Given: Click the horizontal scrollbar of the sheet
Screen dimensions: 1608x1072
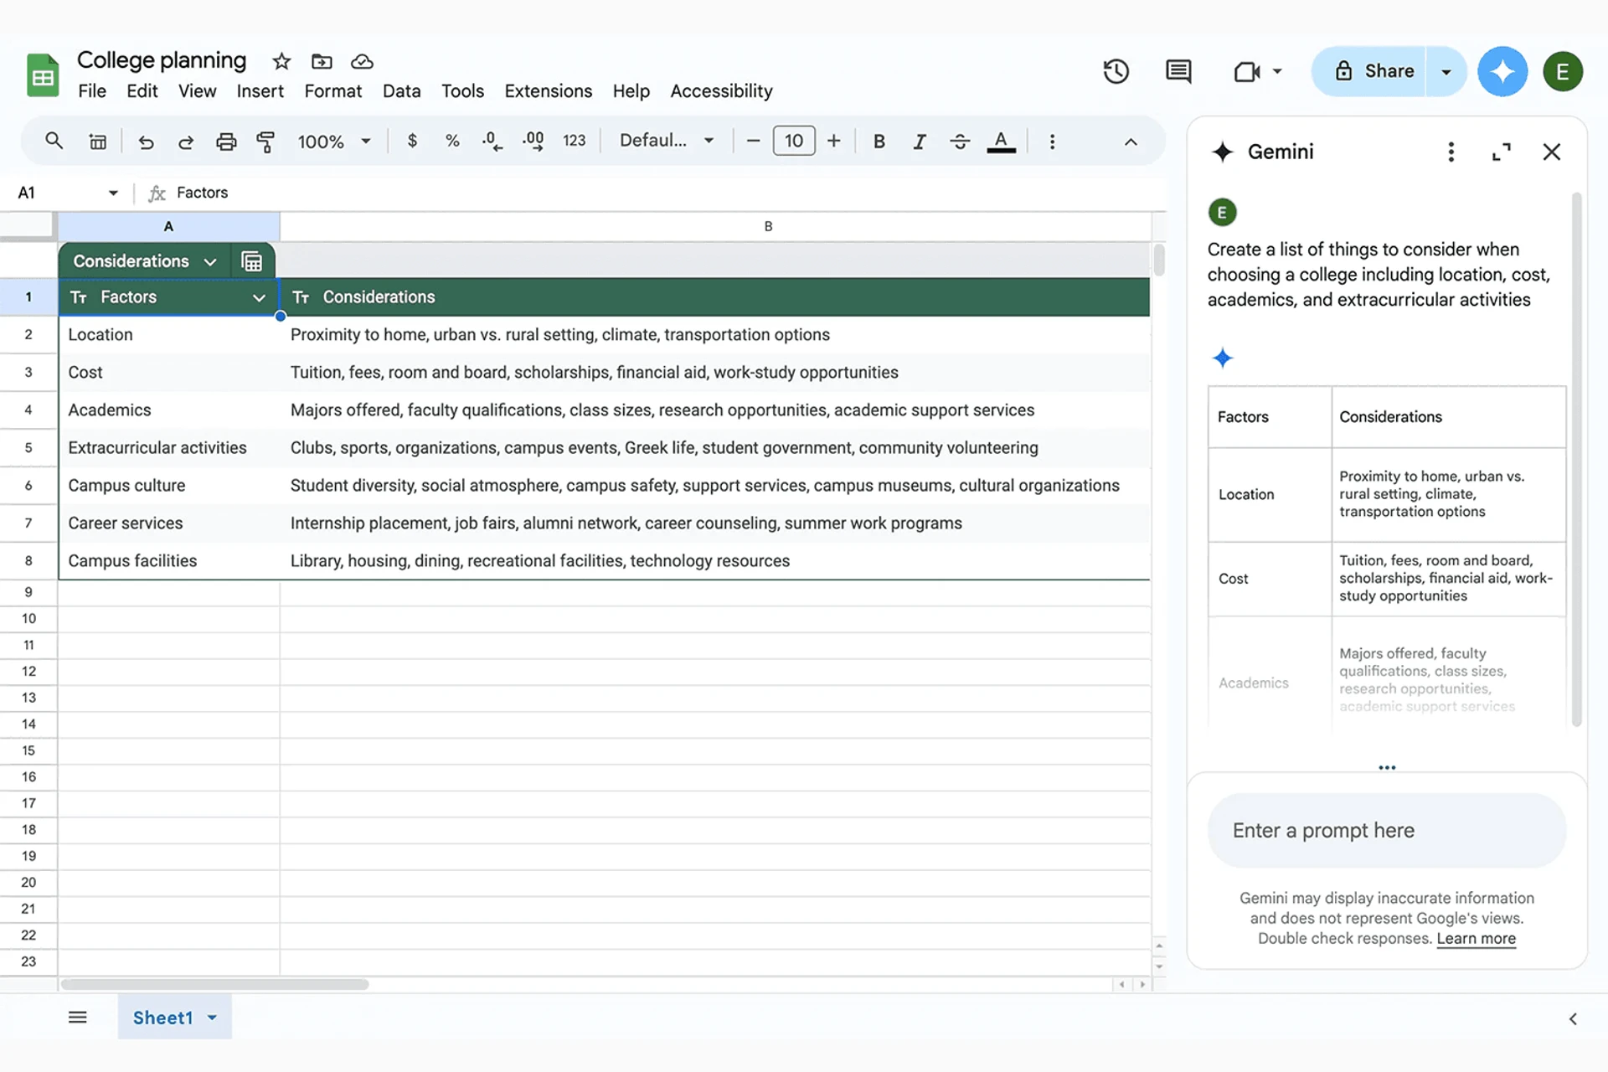Looking at the screenshot, I should [214, 985].
